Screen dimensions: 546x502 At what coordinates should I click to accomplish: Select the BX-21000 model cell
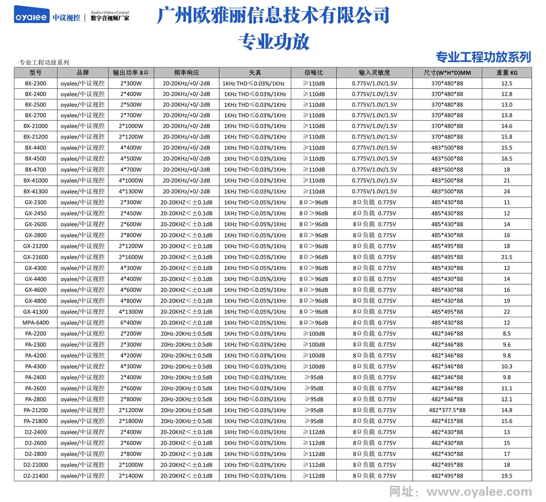pyautogui.click(x=36, y=126)
